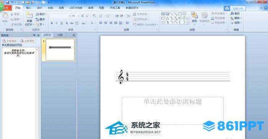Click the New Slide (新建幻灯片) icon
This screenshot has height=139, width=268.
click(29, 15)
